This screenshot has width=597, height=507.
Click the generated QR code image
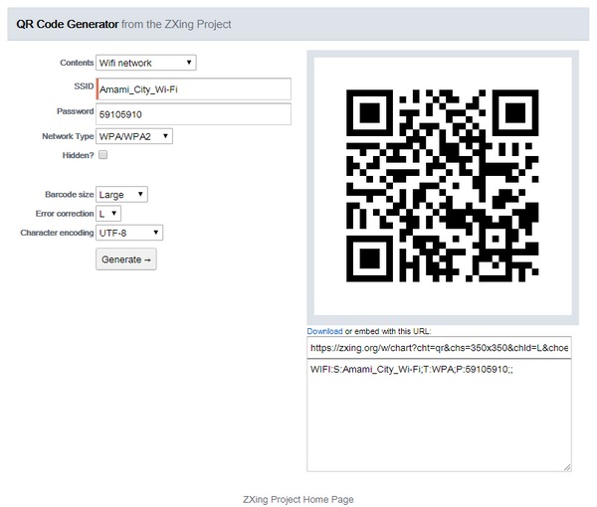coord(443,186)
